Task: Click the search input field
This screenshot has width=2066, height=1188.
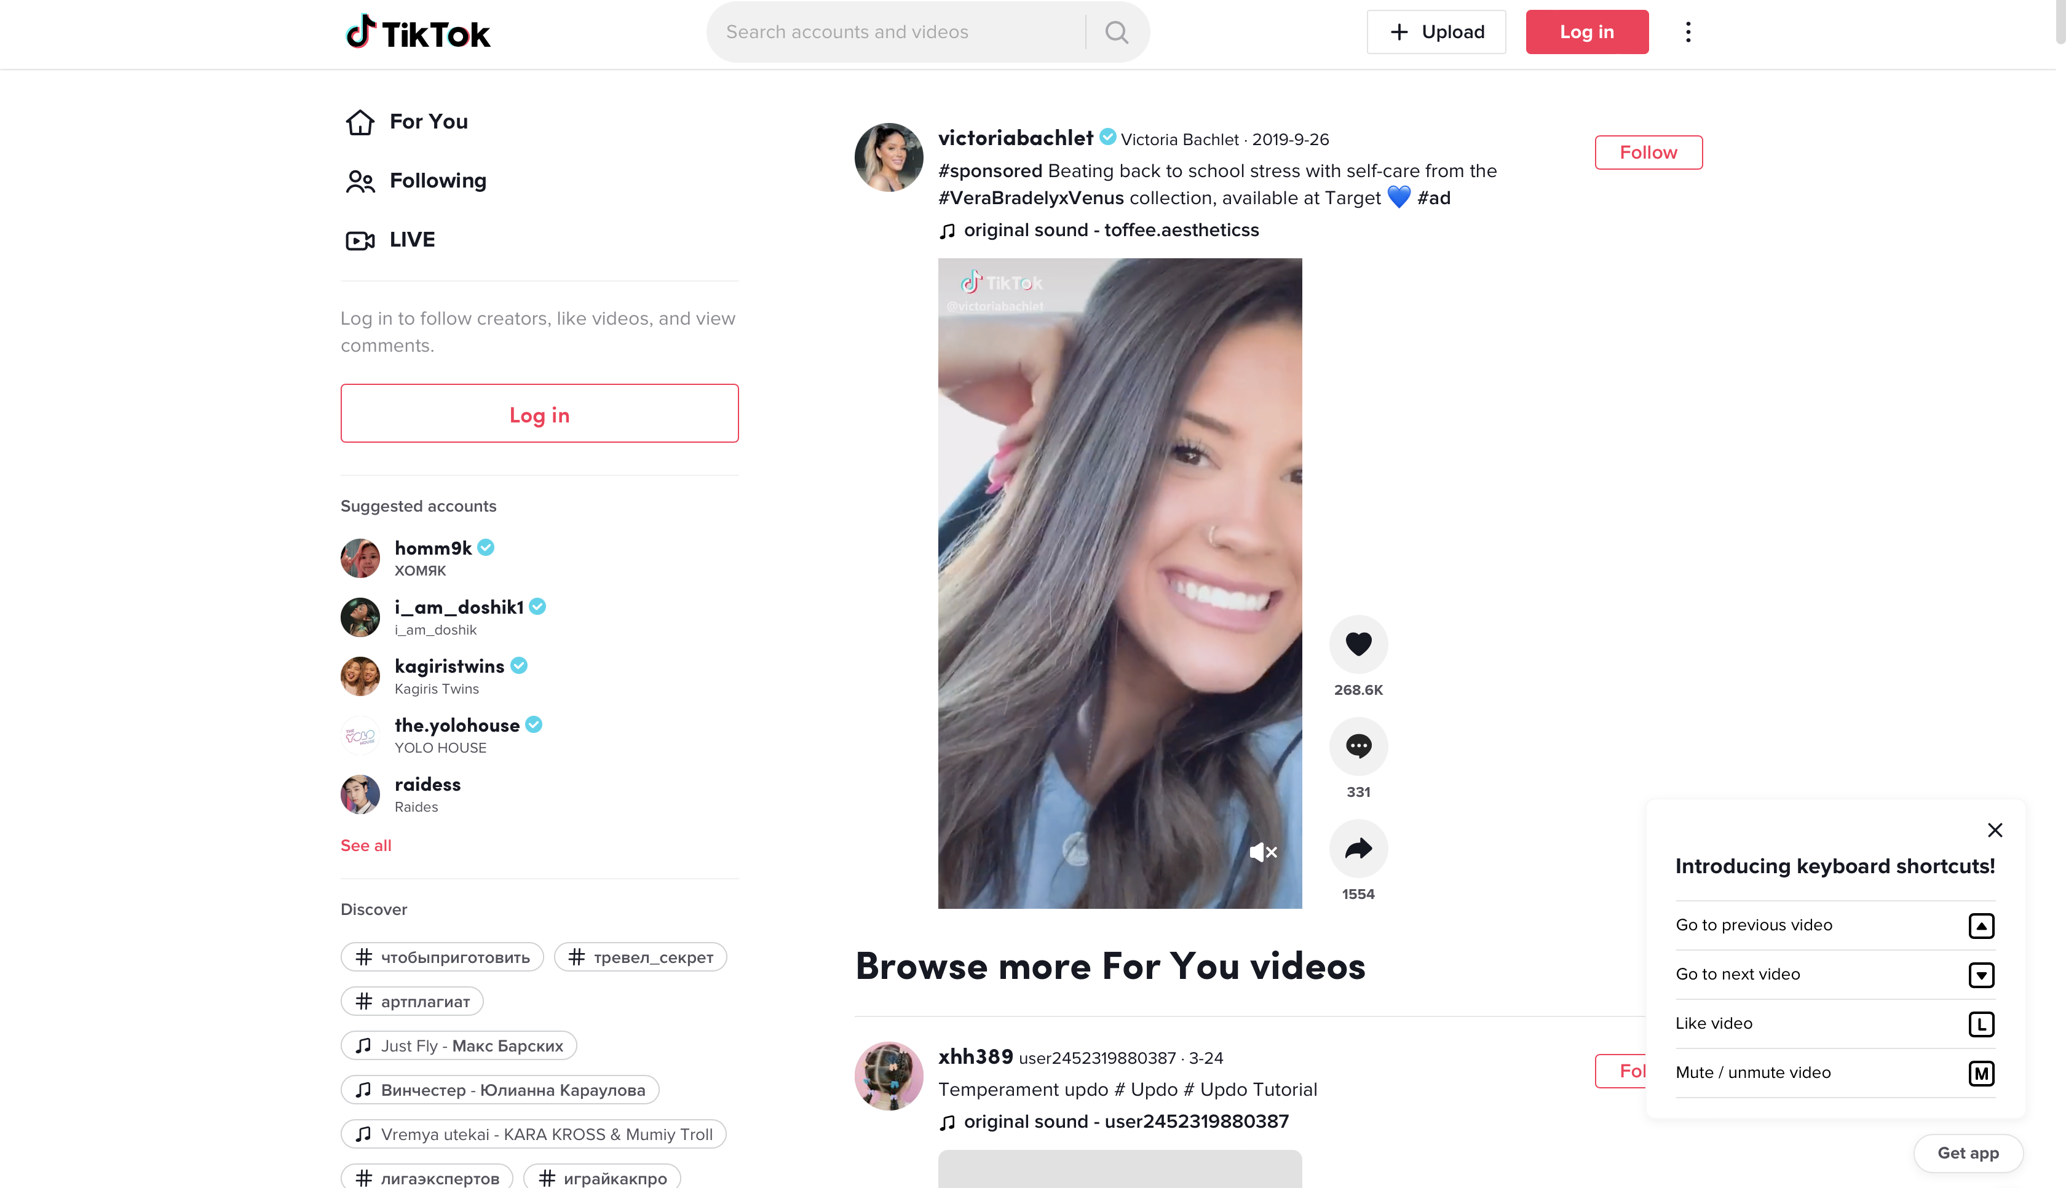Action: coord(898,31)
